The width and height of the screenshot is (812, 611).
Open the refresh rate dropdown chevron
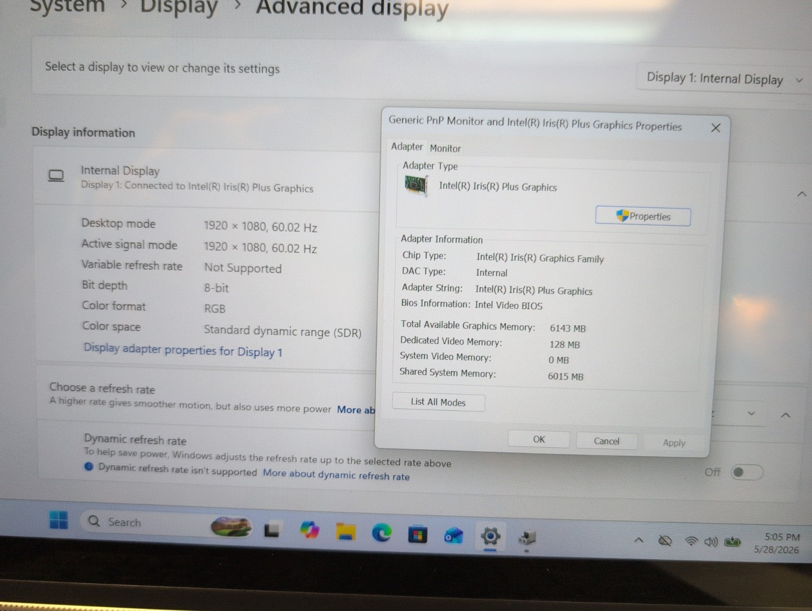[x=752, y=414]
